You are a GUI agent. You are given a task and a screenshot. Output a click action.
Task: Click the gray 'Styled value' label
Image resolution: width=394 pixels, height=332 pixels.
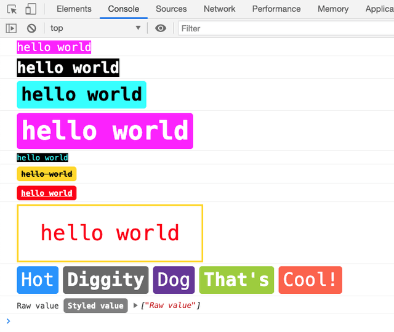tap(95, 306)
